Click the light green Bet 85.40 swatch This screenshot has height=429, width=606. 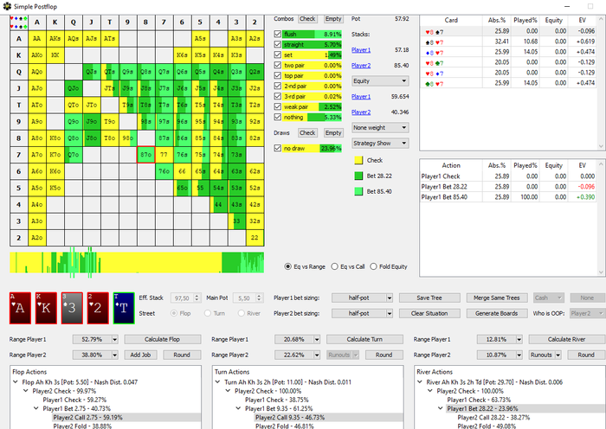coord(358,191)
